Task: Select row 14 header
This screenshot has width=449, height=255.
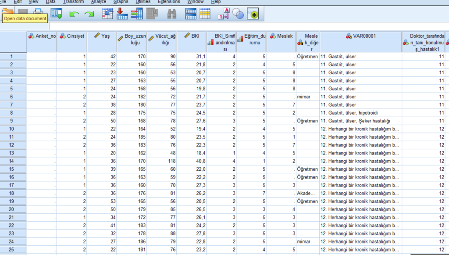Action: tap(13, 161)
